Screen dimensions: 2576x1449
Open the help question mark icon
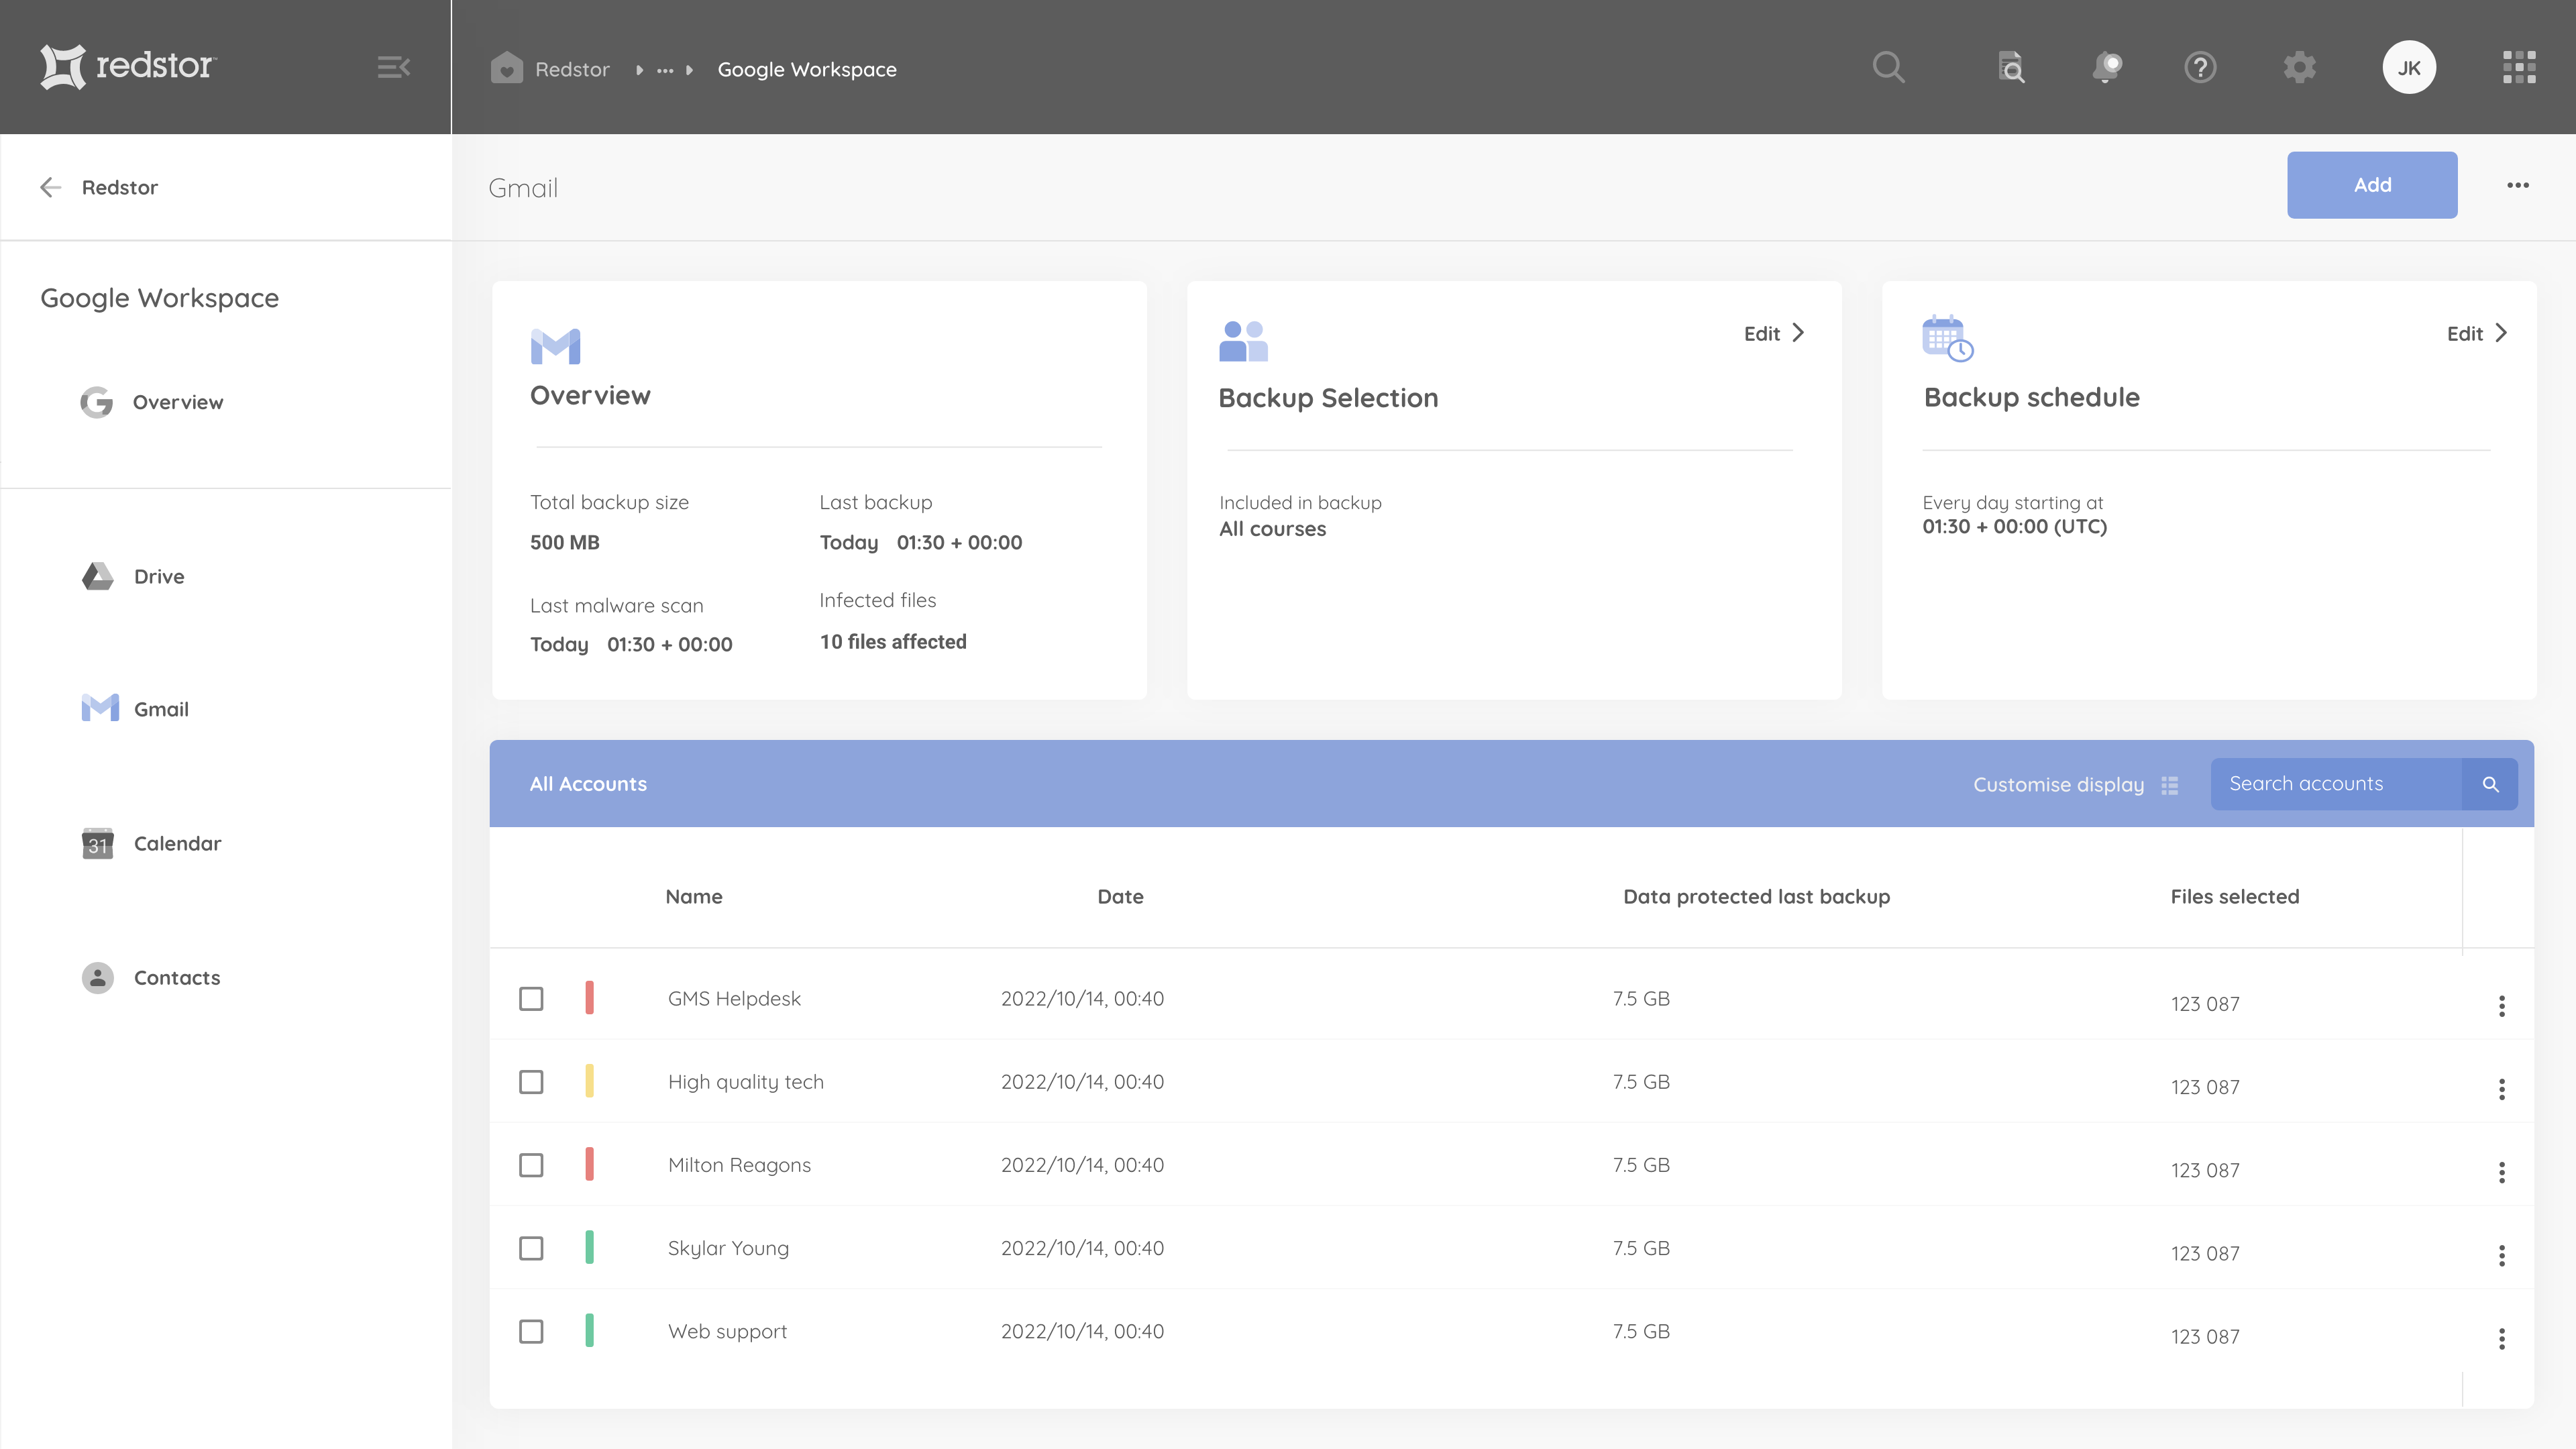tap(2200, 67)
